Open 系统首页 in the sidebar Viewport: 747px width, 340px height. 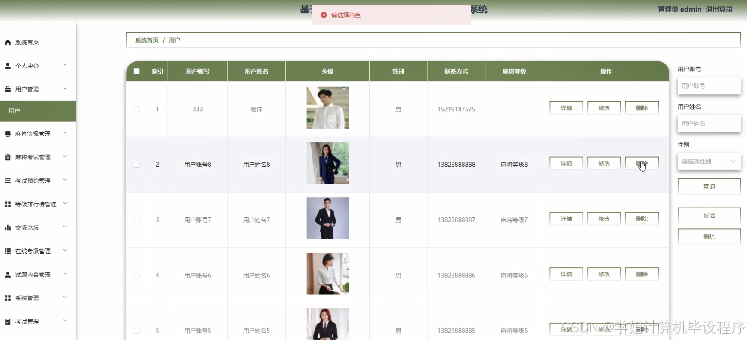point(27,43)
